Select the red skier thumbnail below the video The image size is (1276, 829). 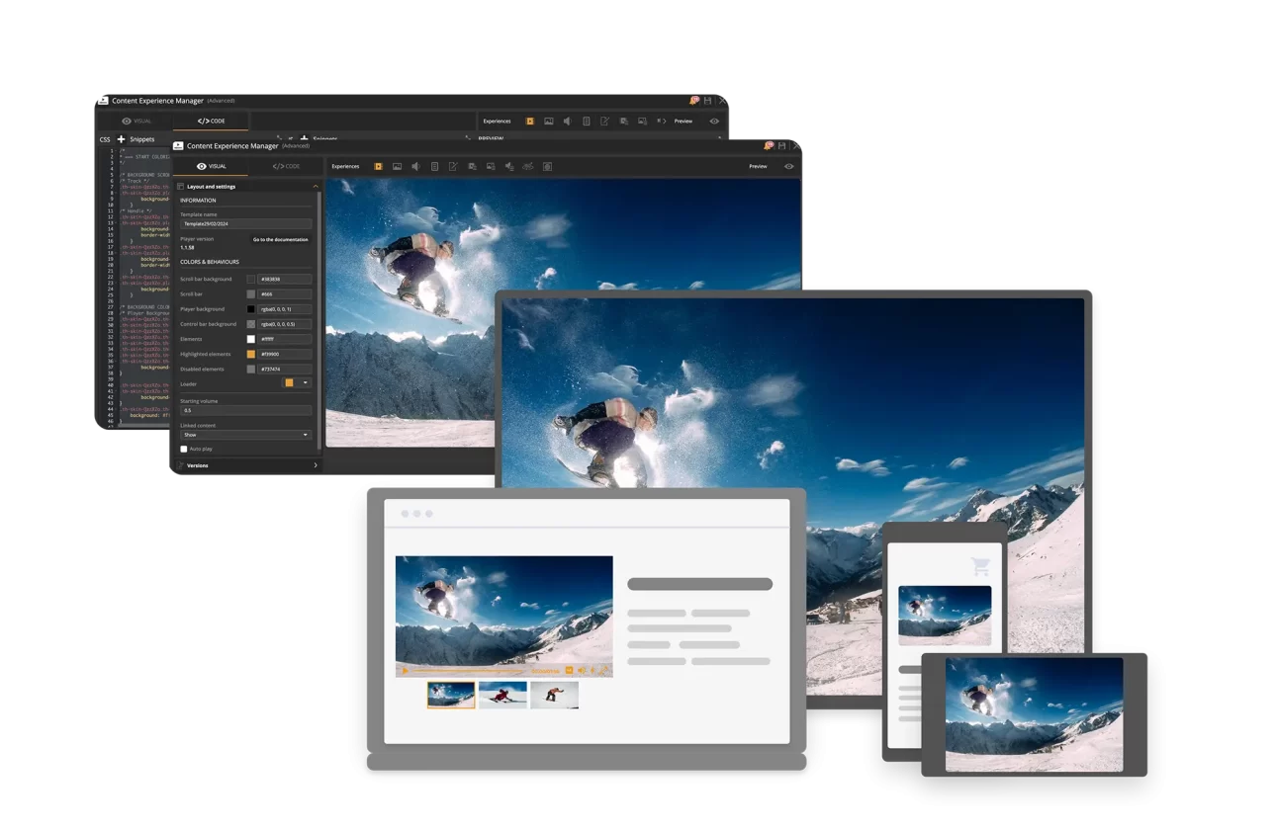tap(502, 695)
